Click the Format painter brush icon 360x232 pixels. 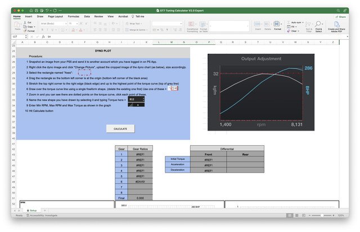tap(27, 31)
